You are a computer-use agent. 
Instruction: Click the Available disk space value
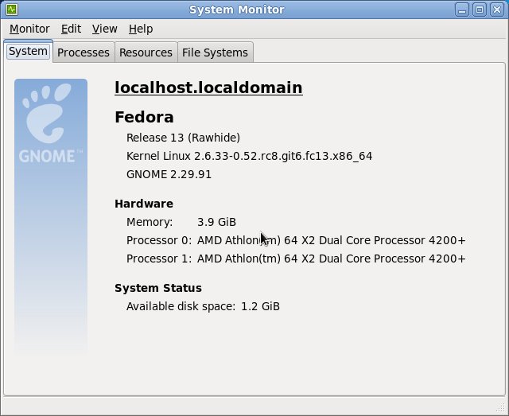[x=260, y=306]
